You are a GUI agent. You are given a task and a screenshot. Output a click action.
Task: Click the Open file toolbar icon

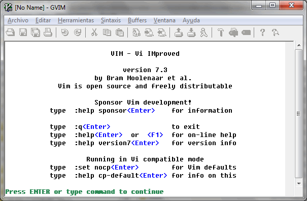click(x=10, y=32)
